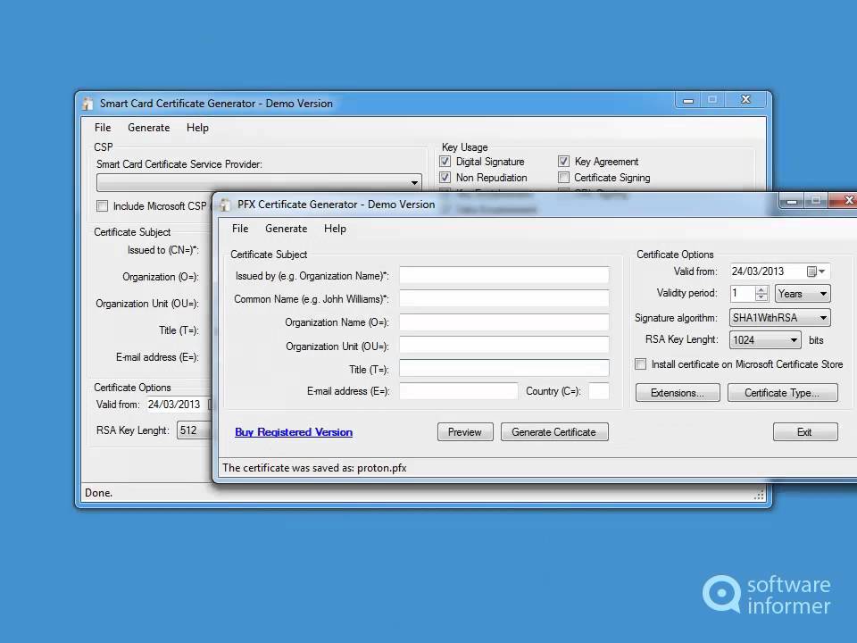This screenshot has height=643, width=857.
Task: Click the Preview button
Action: tap(465, 432)
